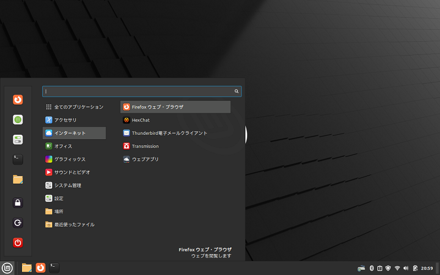Open the keyboard input method tray icon
This screenshot has width=440, height=275.
pos(361,268)
